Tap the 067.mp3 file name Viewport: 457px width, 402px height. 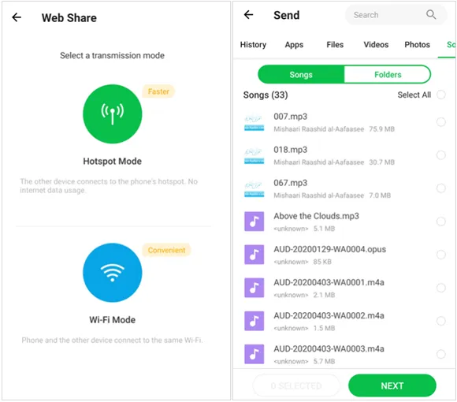pyautogui.click(x=290, y=183)
